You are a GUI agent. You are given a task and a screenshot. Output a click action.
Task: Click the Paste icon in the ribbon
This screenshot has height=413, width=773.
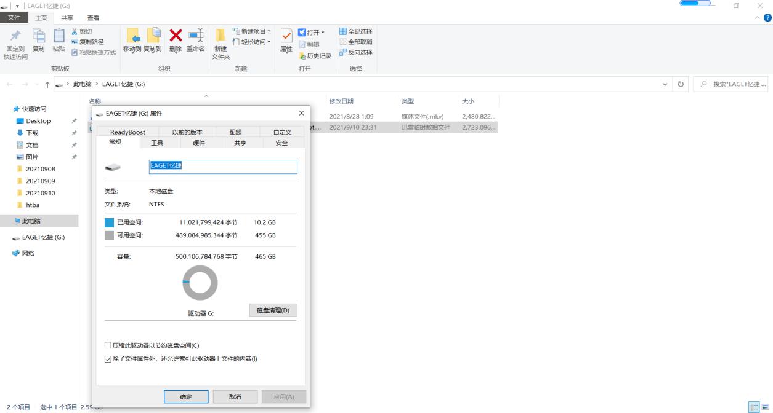click(x=59, y=36)
